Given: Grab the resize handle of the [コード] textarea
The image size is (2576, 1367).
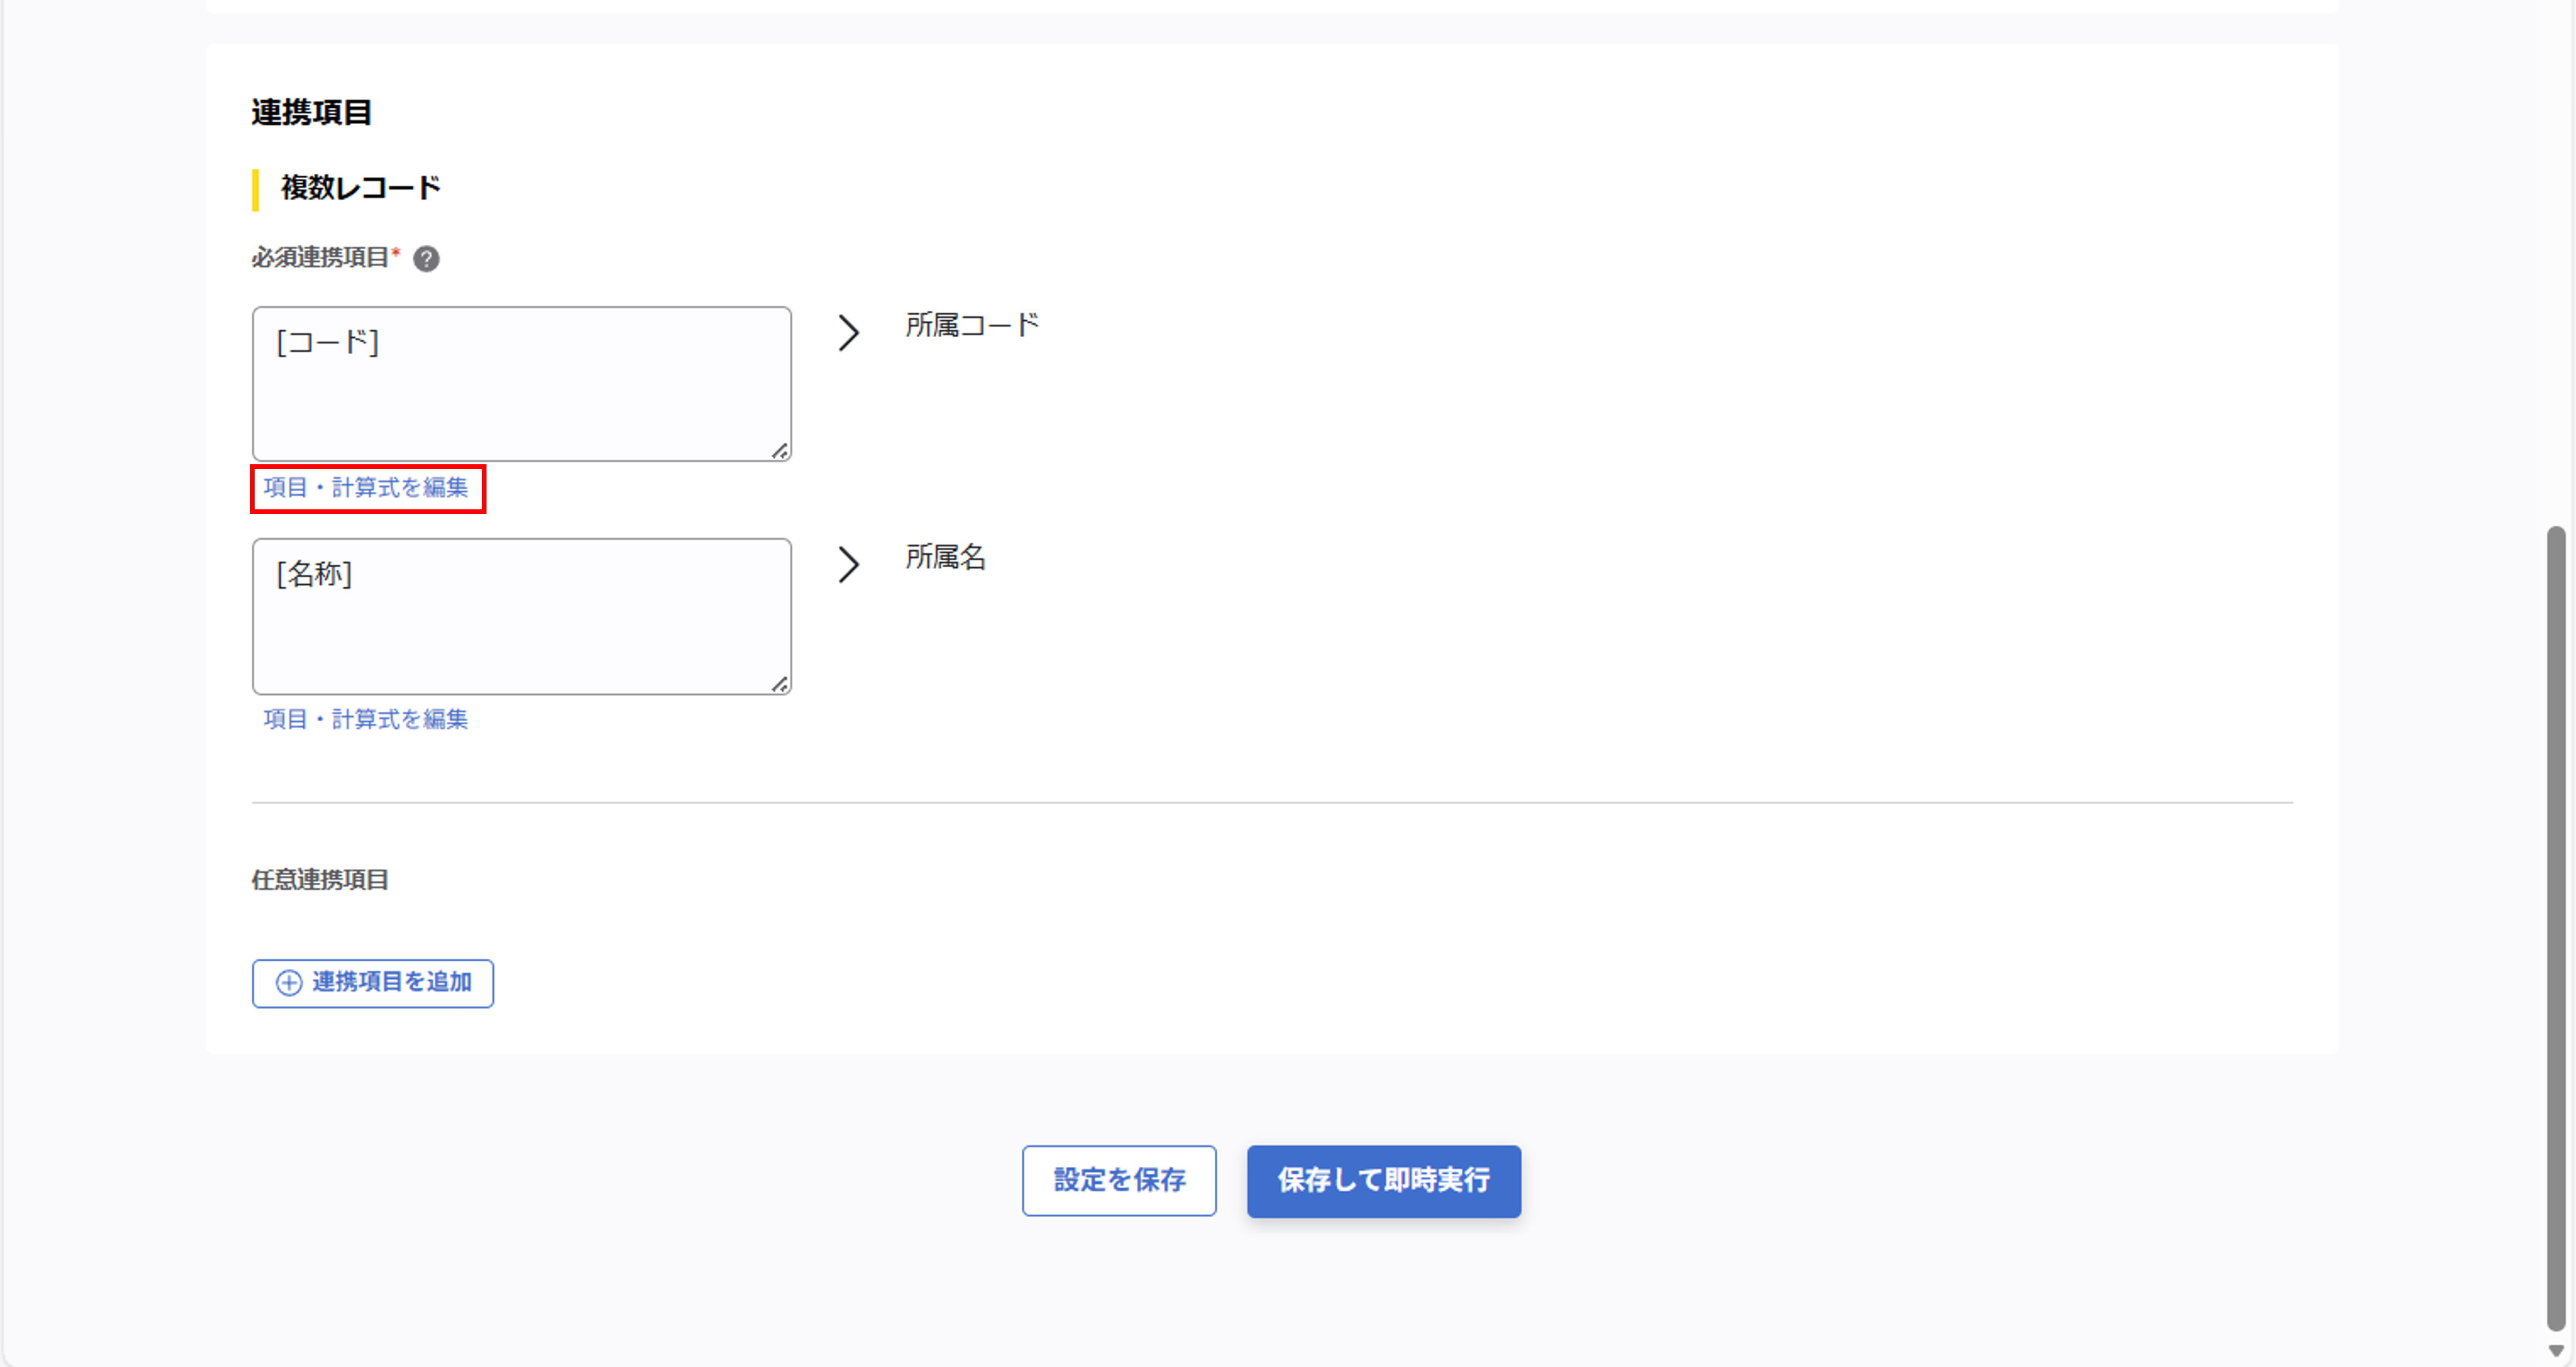Looking at the screenshot, I should pos(779,451).
